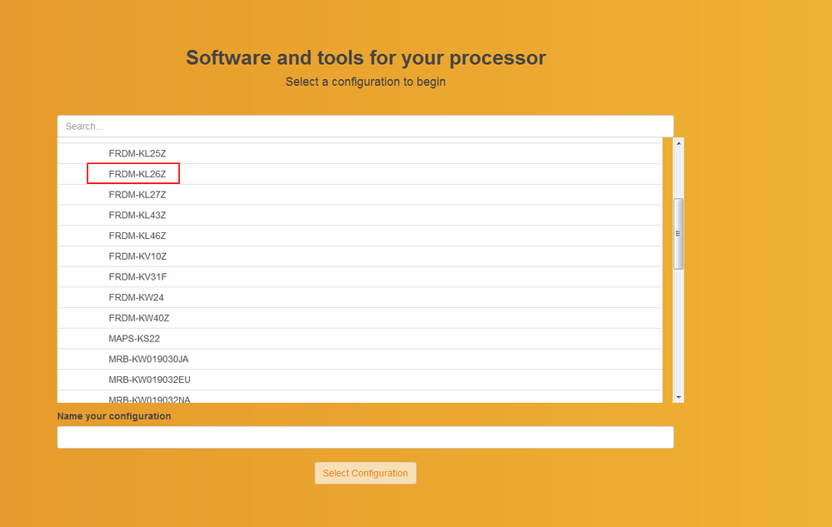Choose the FRDM-KV10Z board
Screen dimensions: 832x527
[360, 256]
